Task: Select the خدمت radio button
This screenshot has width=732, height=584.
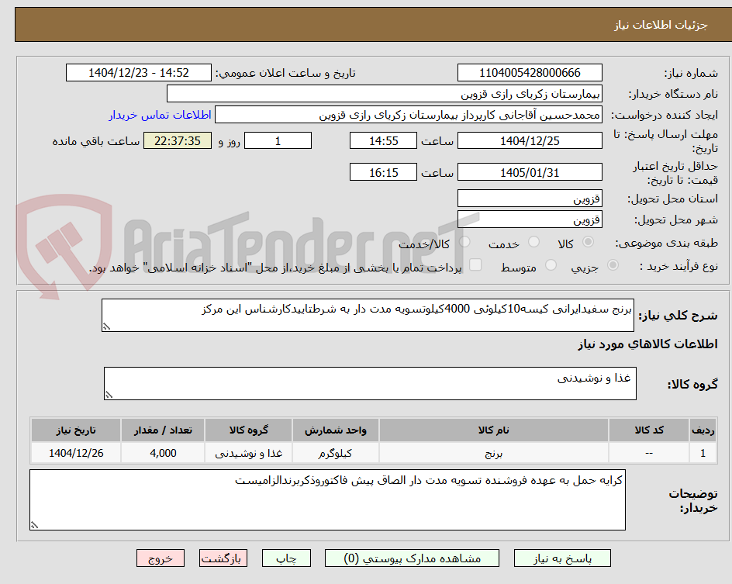Action: coord(533,242)
